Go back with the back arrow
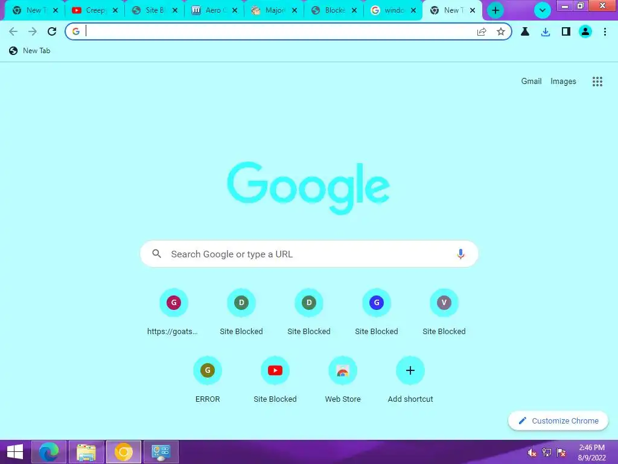Screen dimensions: 618x464 13,31
